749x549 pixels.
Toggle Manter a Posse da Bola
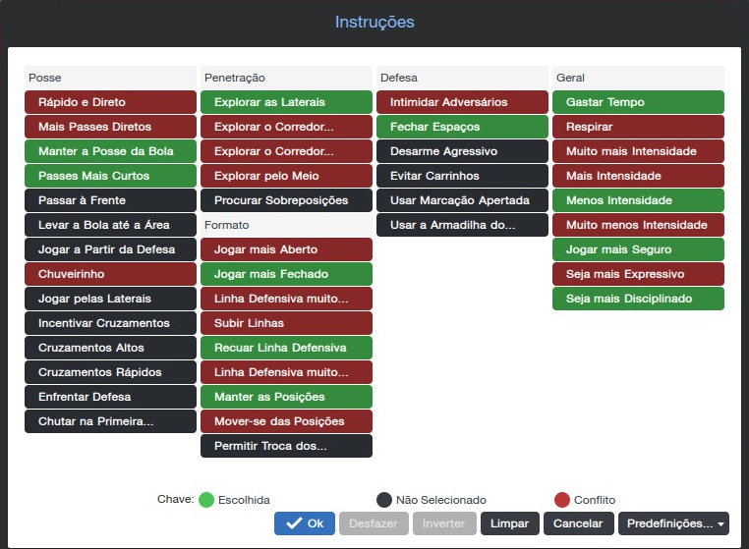(110, 151)
